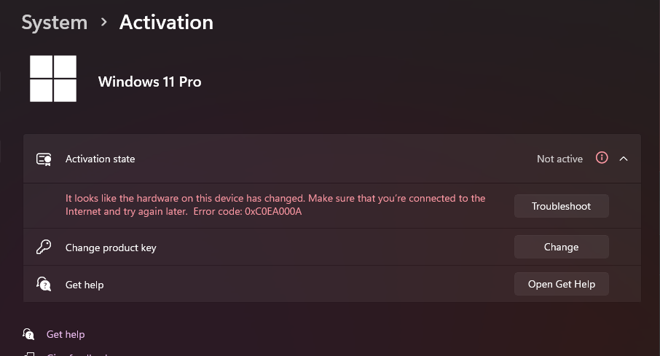
Task: Click the Get help chat icon in panel
Action: point(44,284)
